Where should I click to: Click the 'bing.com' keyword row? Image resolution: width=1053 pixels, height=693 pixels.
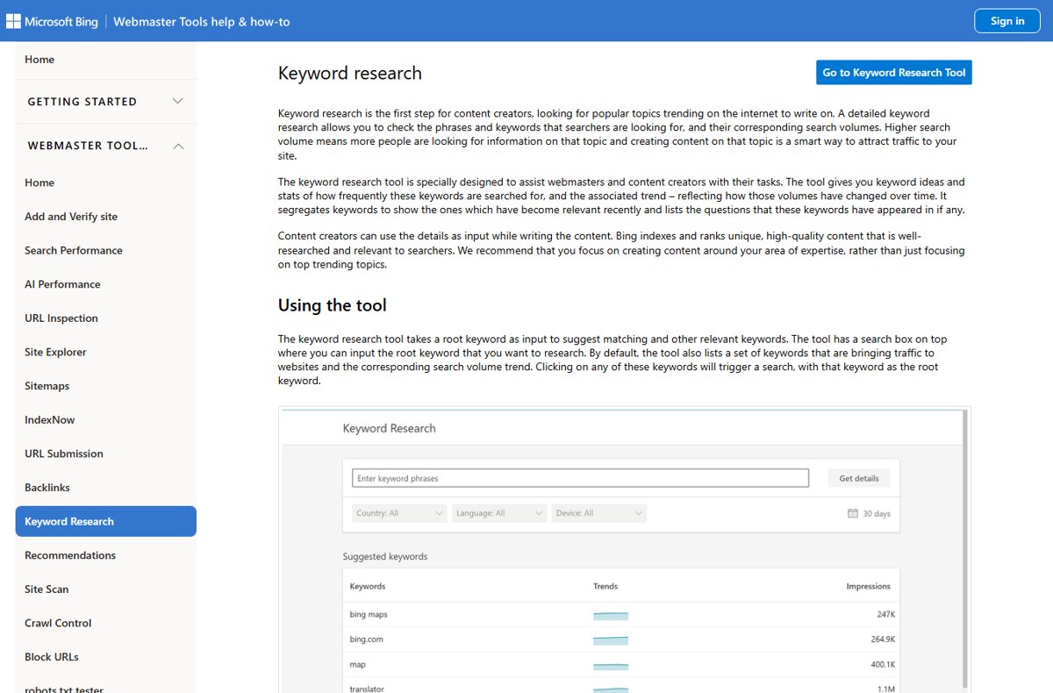(x=621, y=639)
